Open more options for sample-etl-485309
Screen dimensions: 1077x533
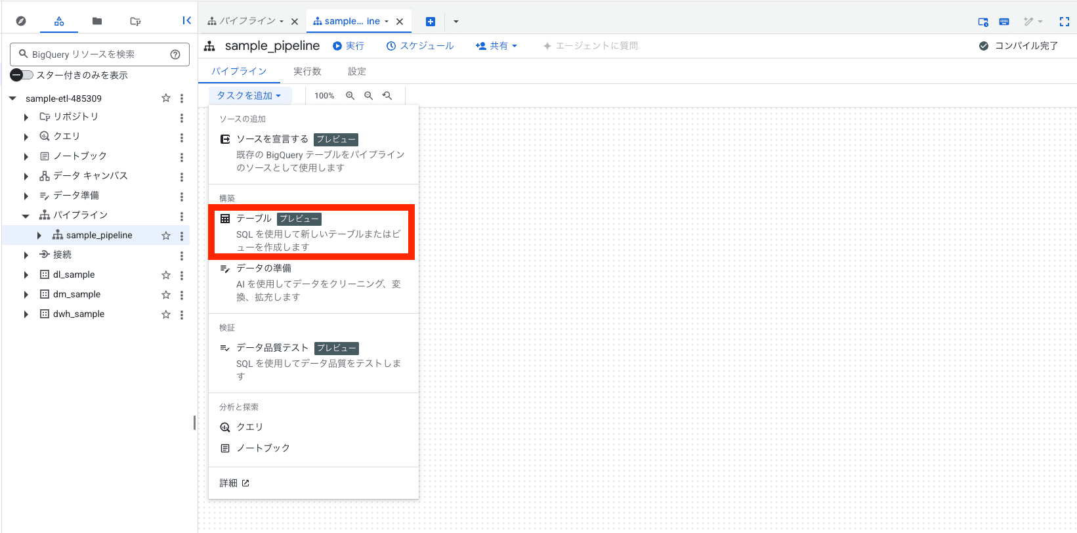point(182,98)
